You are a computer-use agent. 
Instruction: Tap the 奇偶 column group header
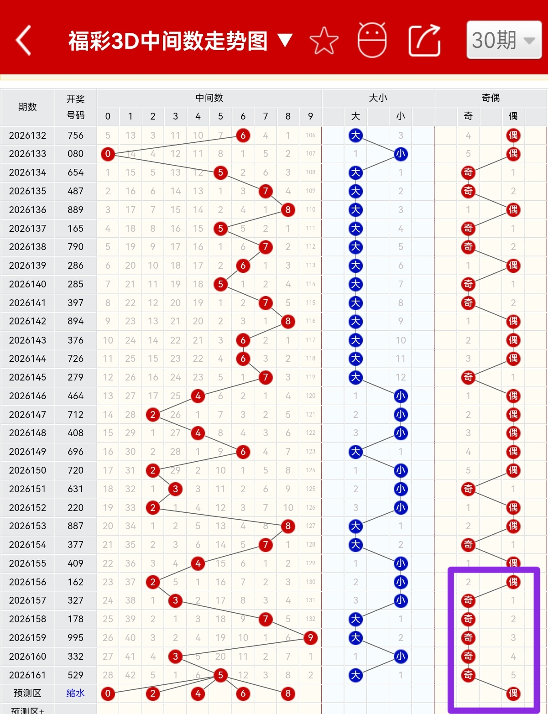tap(491, 98)
